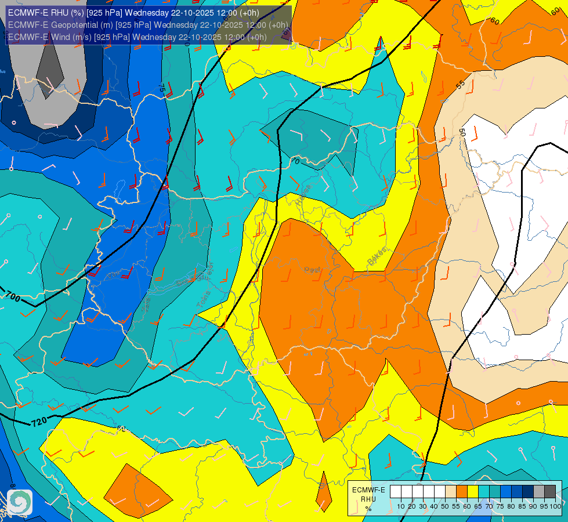Select the ECMWF-E RHU (%) layer title
The width and height of the screenshot is (568, 522).
point(133,13)
